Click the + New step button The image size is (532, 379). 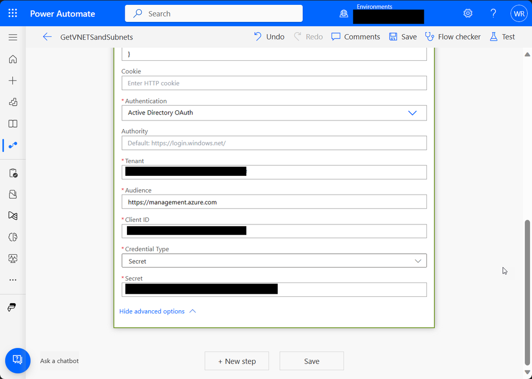(x=237, y=361)
